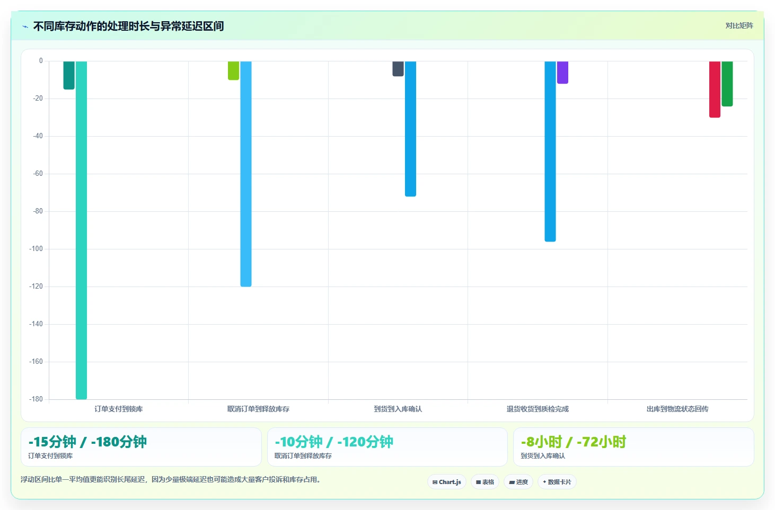Click the 对比矩阵 tag in the header
Screen dimensions: 775x510
click(739, 25)
